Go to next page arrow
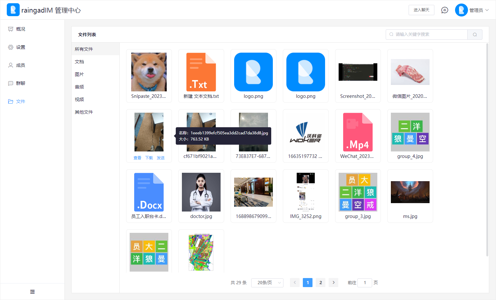 click(x=333, y=283)
